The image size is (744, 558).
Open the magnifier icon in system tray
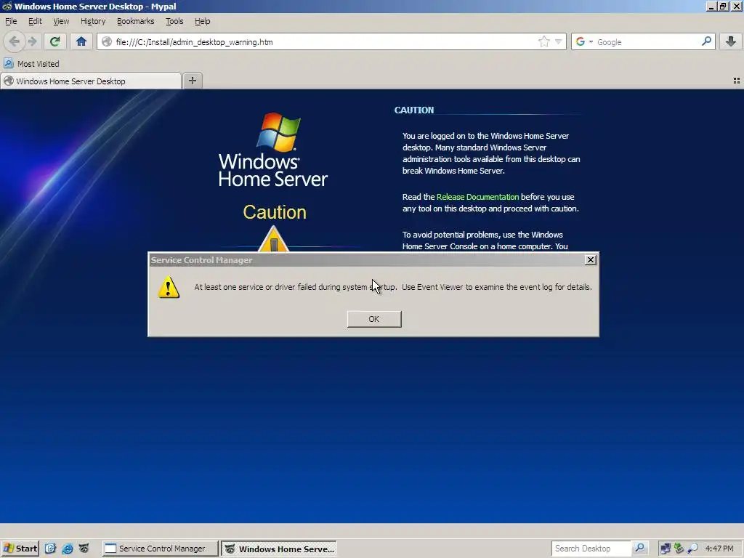(692, 549)
